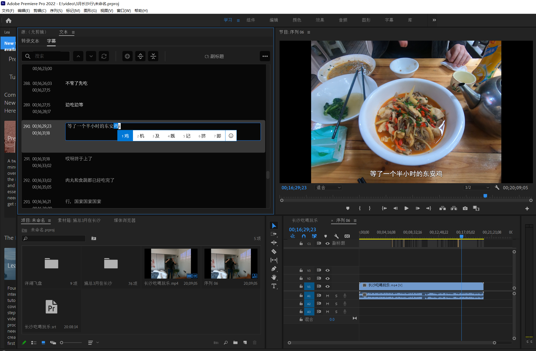Screen dimensions: 536x351
Task: Play the program monitor video
Action: coord(406,209)
